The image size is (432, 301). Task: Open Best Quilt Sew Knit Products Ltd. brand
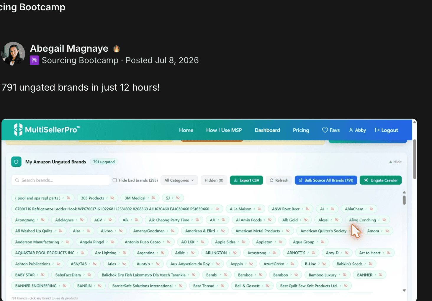(309, 286)
